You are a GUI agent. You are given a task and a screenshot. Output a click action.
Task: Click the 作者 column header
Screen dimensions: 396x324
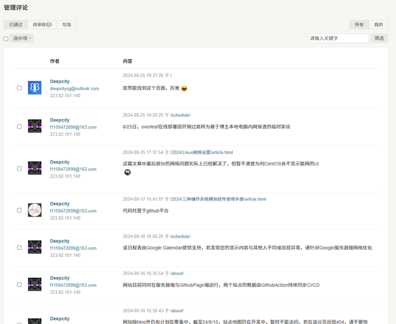click(55, 61)
